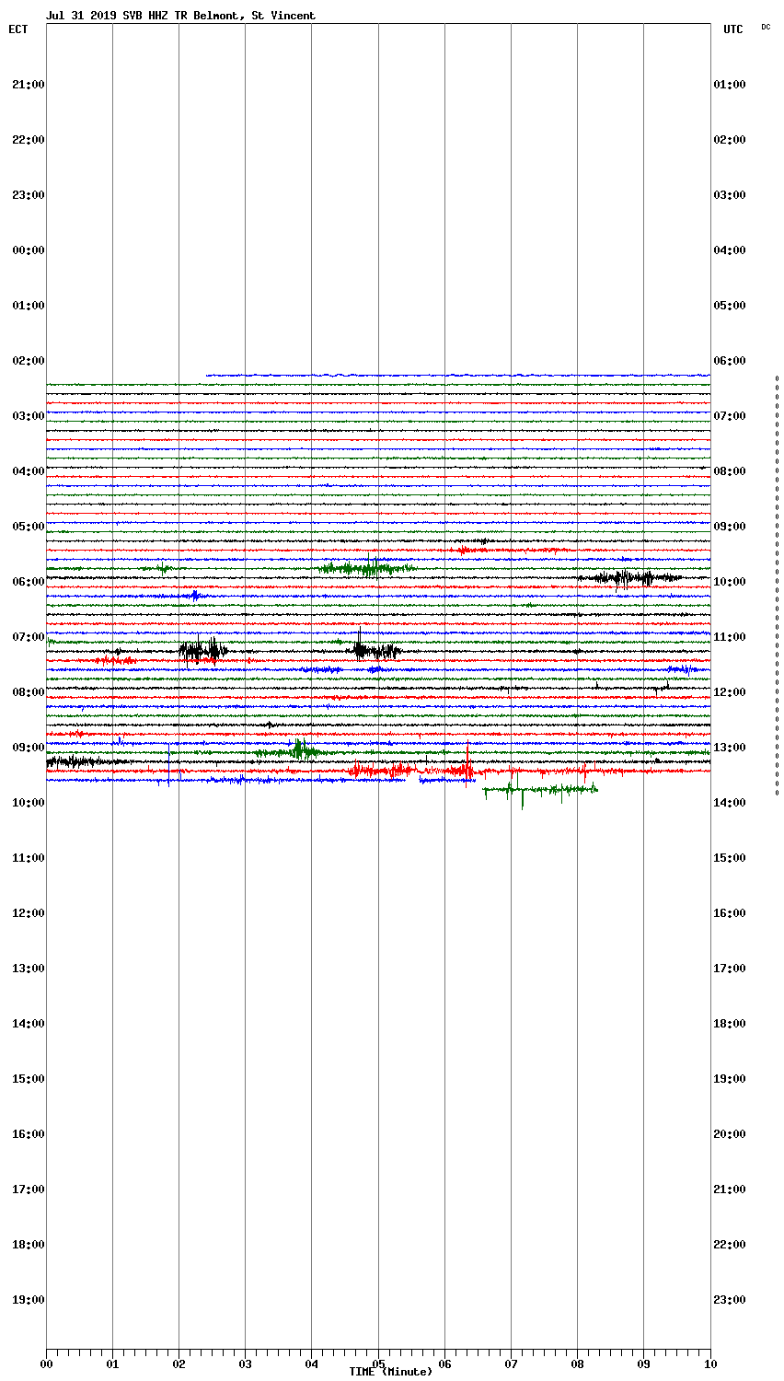Click the 19:00 label on ECT axis
Screen dimensions: 784x1381
tap(29, 1300)
